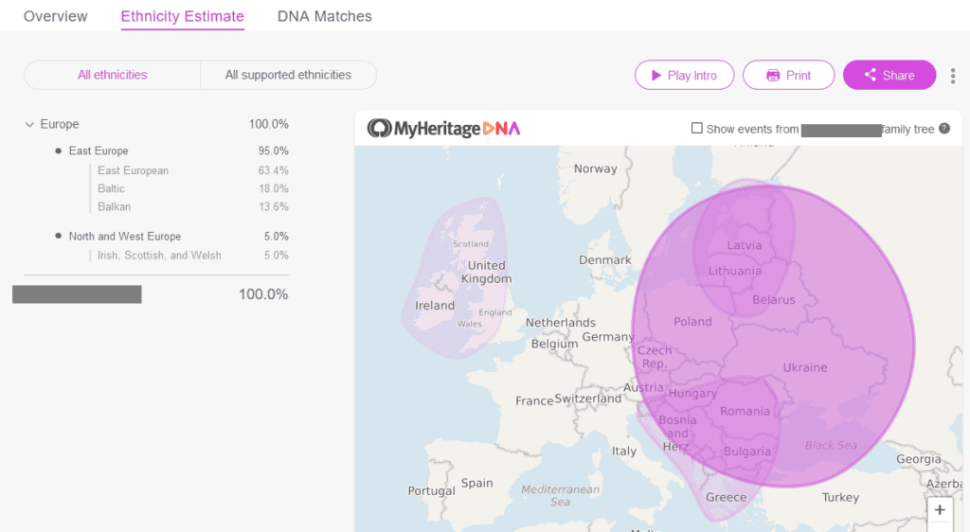Click the Norway label on the map
970x532 pixels.
[x=595, y=168]
